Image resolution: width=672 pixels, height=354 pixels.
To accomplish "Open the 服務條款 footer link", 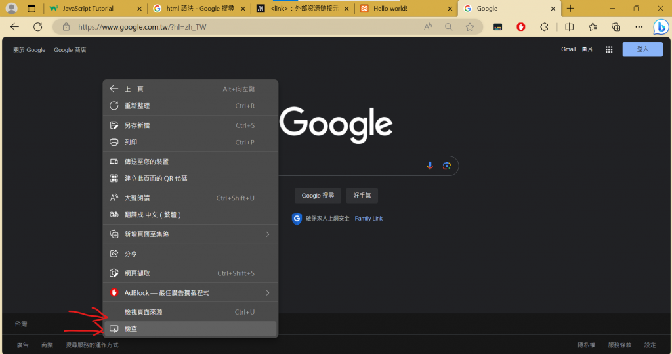I will (x=619, y=345).
